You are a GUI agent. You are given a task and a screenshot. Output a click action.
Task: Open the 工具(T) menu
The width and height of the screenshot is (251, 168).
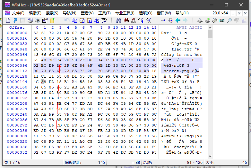click(x=104, y=13)
